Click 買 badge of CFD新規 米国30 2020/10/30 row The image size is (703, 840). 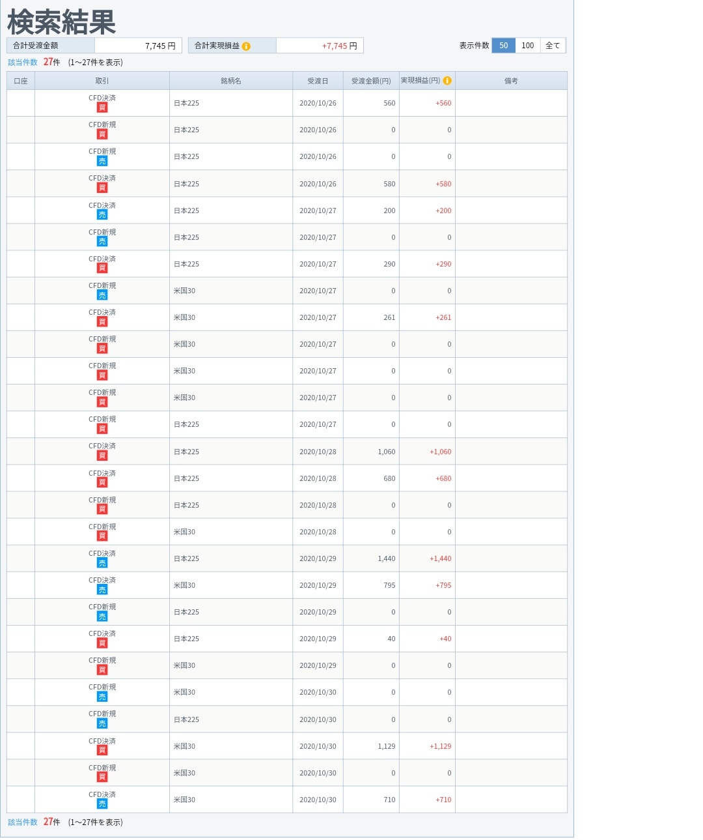102,777
